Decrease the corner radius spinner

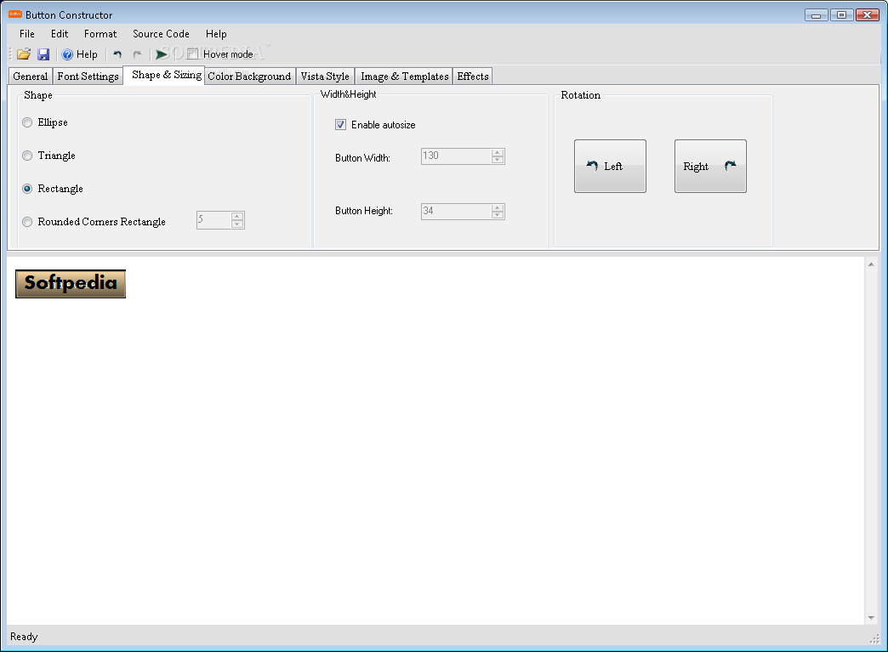point(238,224)
